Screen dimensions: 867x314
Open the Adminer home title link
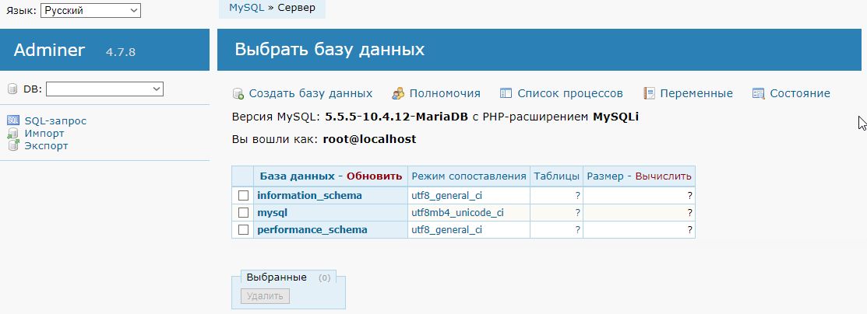49,51
